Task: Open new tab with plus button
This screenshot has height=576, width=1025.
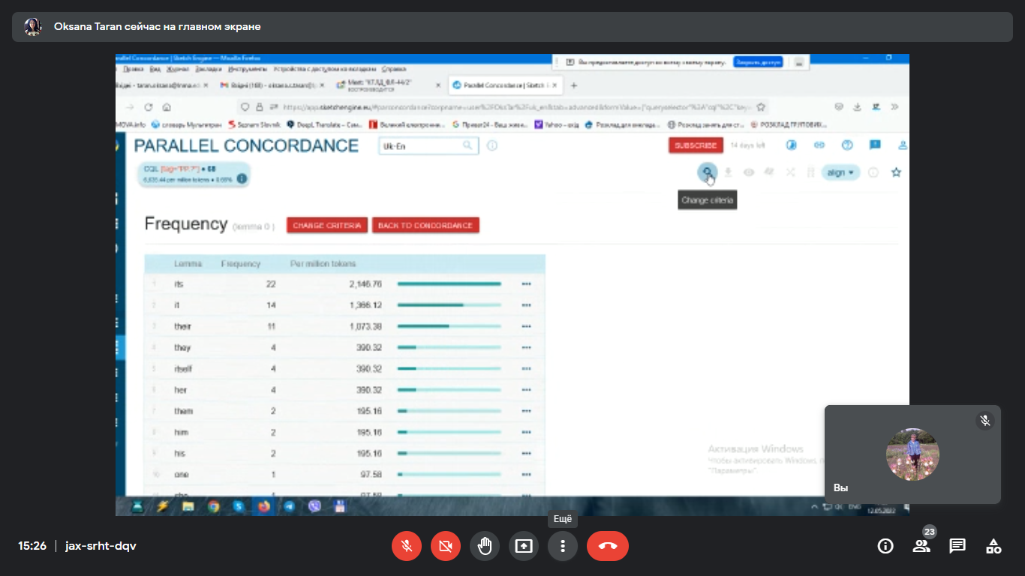Action: 574,85
